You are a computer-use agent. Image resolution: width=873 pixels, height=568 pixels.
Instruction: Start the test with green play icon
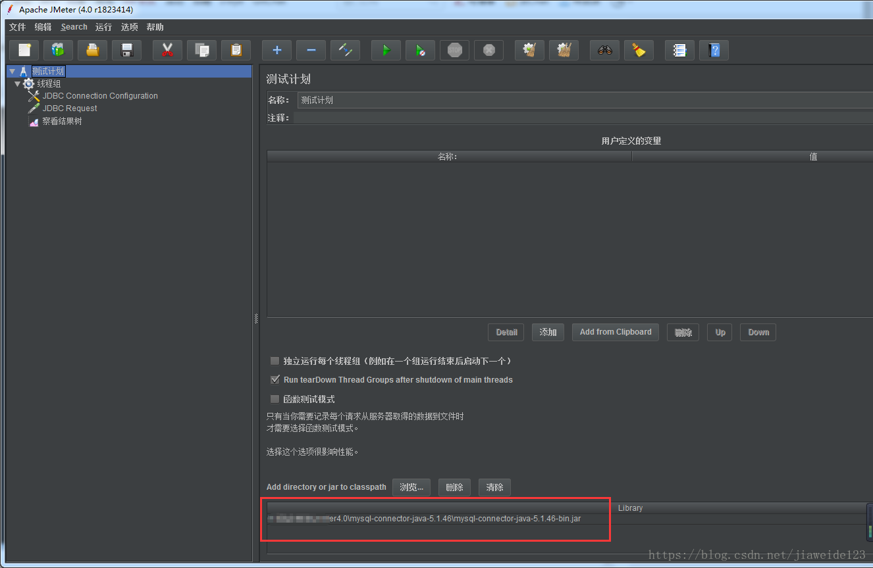click(386, 50)
